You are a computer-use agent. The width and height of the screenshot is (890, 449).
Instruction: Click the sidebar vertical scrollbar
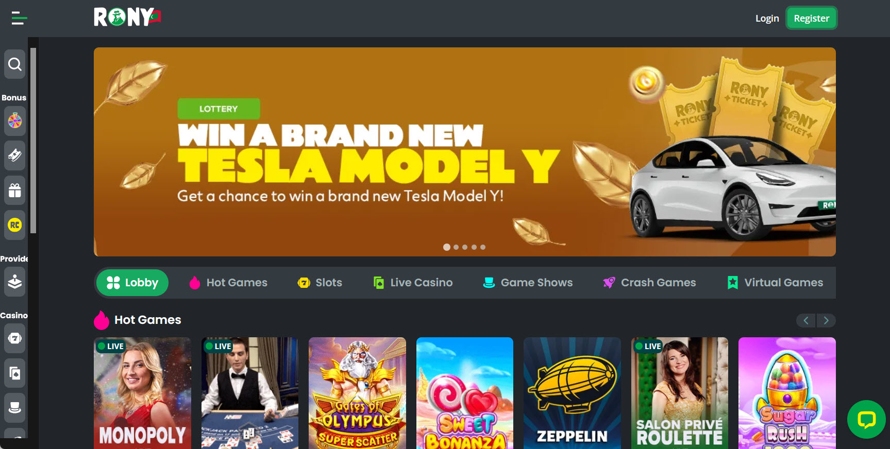click(33, 141)
